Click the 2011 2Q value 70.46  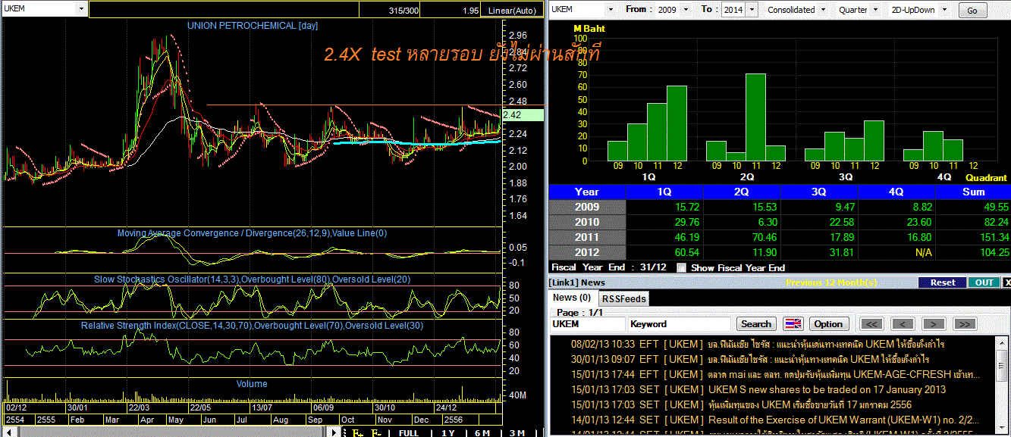click(764, 237)
